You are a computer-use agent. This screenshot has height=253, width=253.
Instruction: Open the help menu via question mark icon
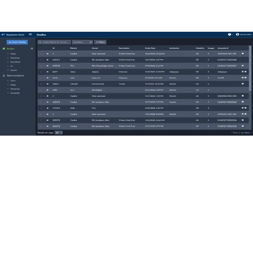229,34
